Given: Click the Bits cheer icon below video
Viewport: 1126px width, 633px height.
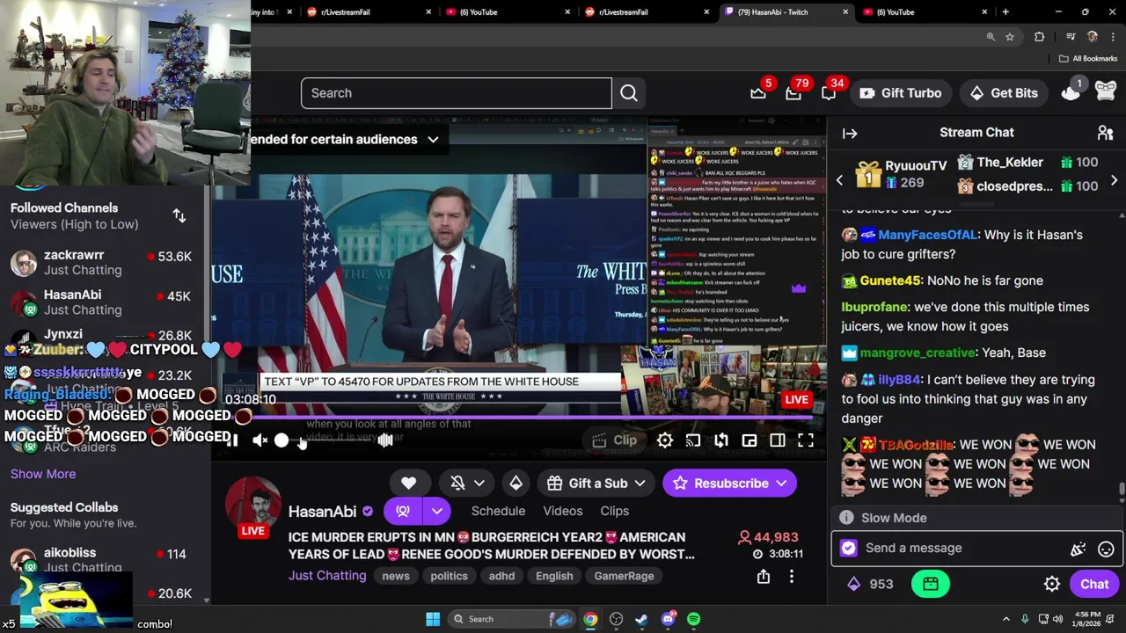Looking at the screenshot, I should (516, 483).
